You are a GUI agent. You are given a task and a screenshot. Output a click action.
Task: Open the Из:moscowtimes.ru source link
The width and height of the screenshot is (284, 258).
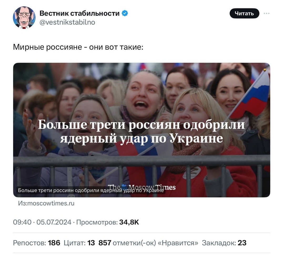coord(46,203)
